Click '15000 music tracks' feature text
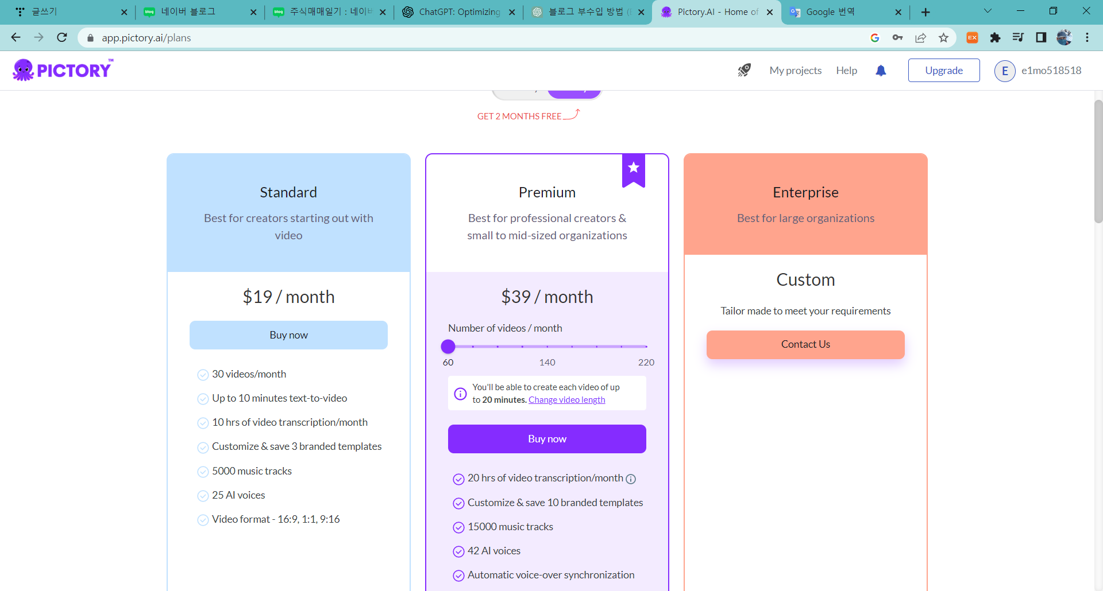The width and height of the screenshot is (1103, 591). (x=510, y=527)
